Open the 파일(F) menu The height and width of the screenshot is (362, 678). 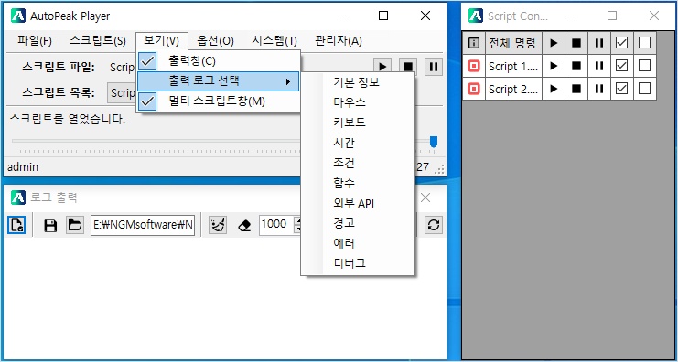pos(35,41)
